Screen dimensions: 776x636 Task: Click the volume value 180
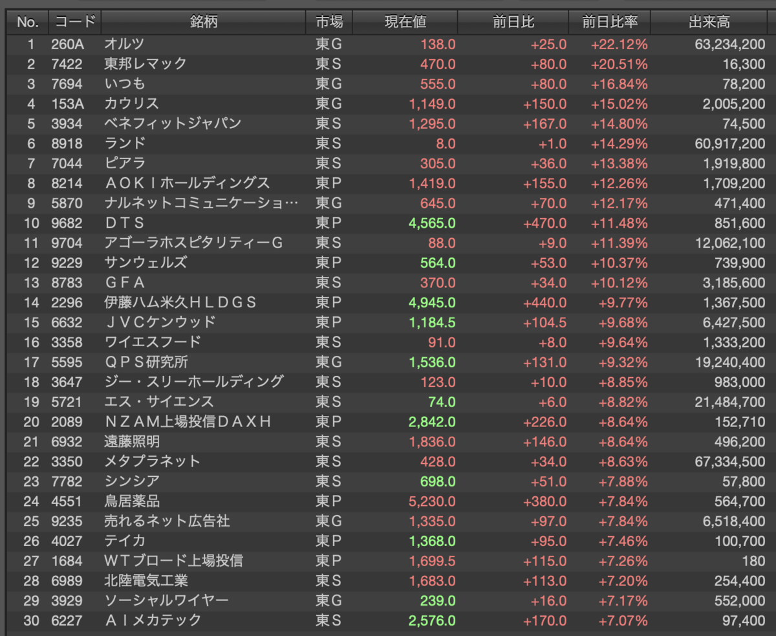753,560
